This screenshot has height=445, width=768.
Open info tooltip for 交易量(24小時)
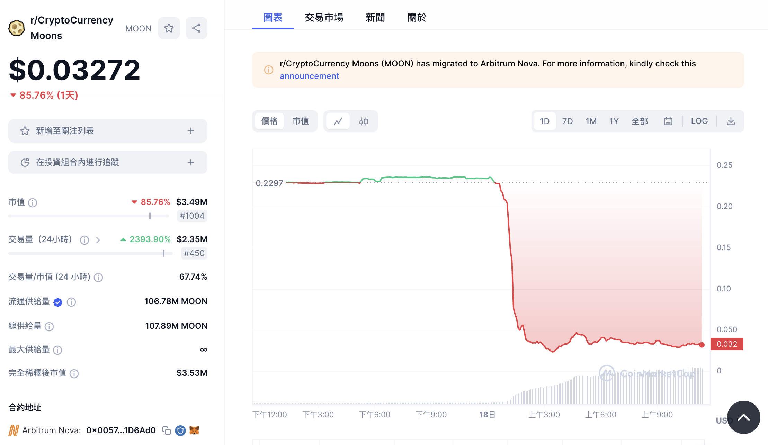point(84,240)
